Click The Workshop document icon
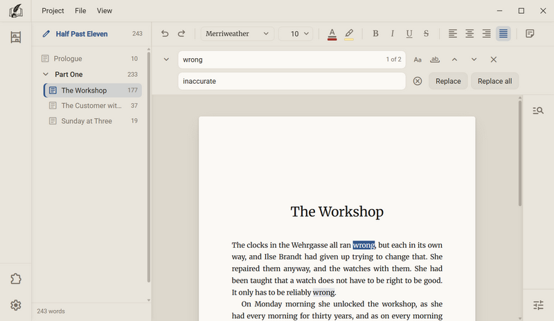 click(53, 91)
